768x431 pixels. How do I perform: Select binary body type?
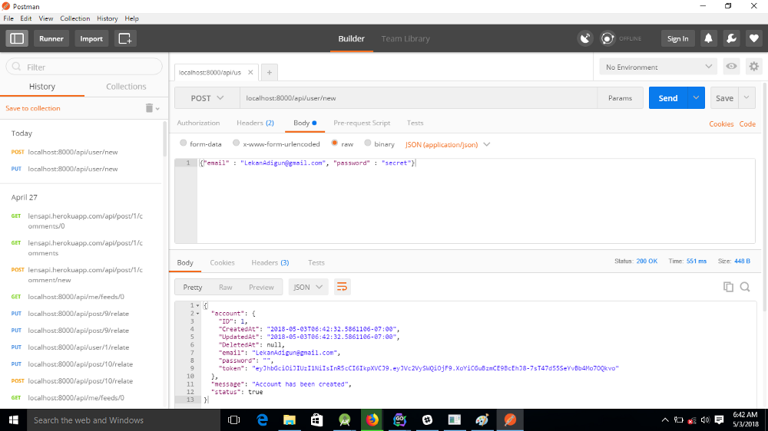(x=367, y=143)
